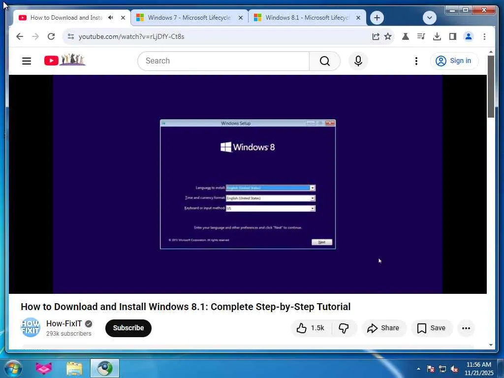This screenshot has width=504, height=378.
Task: Open media controls in Chrome toolbar
Action: point(421,36)
